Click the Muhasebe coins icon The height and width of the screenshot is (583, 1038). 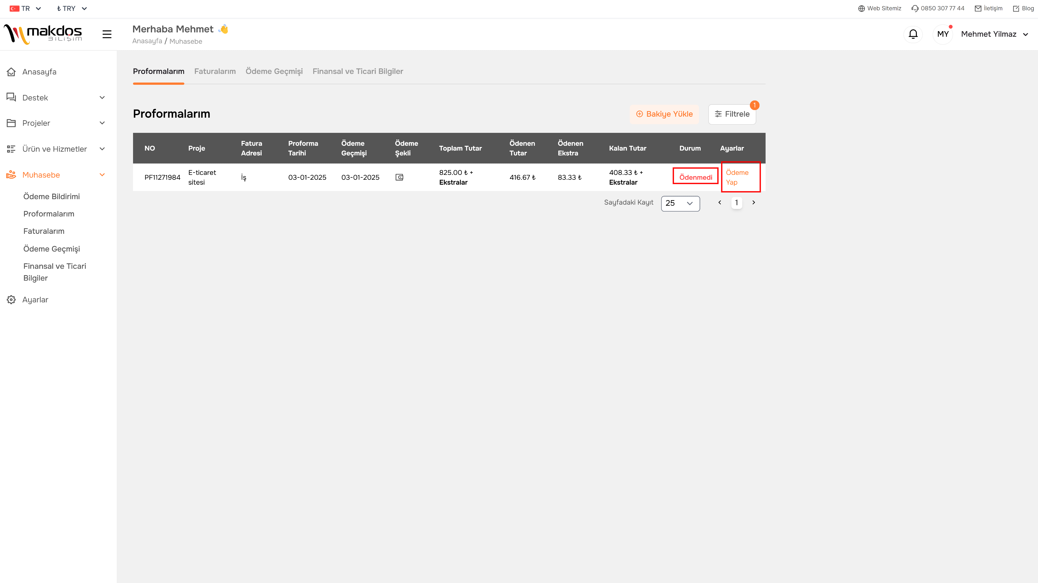(11, 175)
